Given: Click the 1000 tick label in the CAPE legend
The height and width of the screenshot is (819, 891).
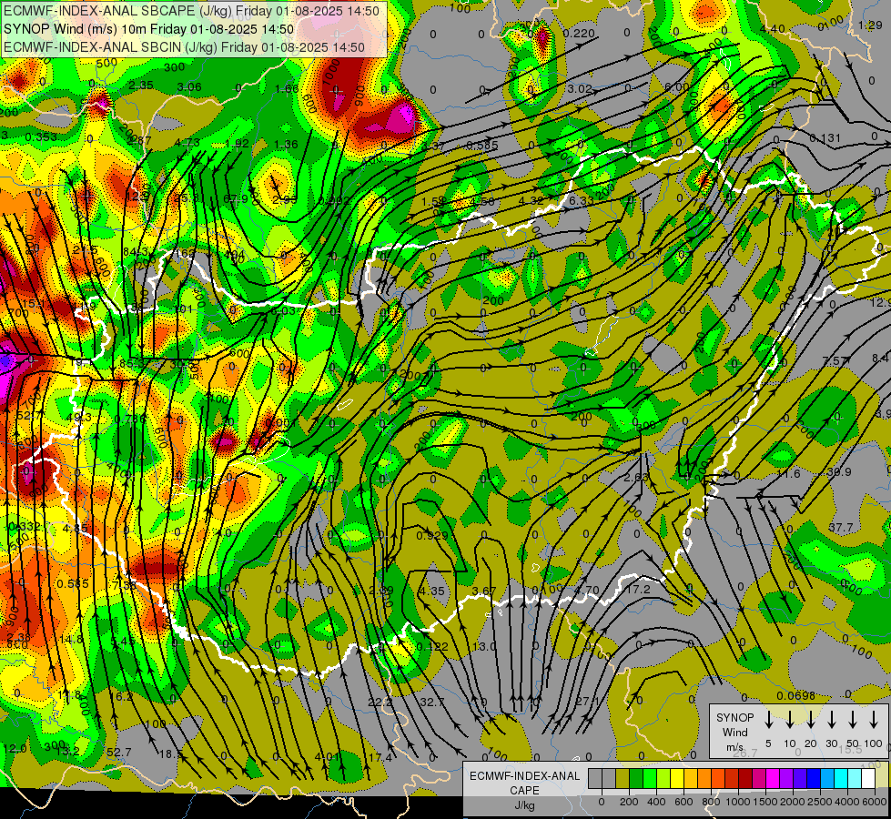Looking at the screenshot, I should (x=737, y=802).
